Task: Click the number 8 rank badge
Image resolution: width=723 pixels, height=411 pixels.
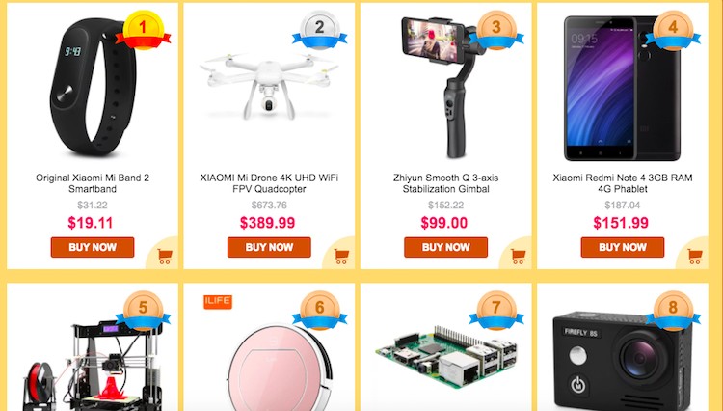Action: [x=673, y=310]
